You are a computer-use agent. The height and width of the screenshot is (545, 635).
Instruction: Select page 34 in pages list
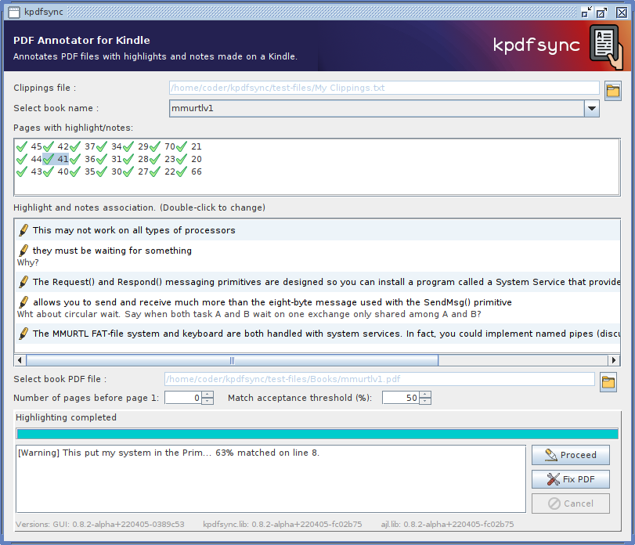[110, 146]
